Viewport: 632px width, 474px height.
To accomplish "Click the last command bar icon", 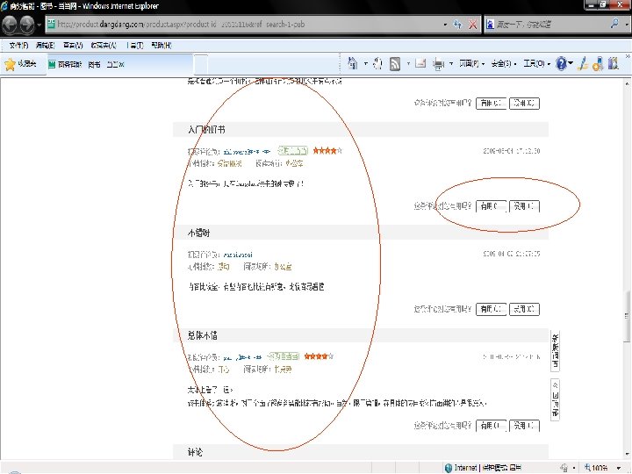I will (x=614, y=63).
